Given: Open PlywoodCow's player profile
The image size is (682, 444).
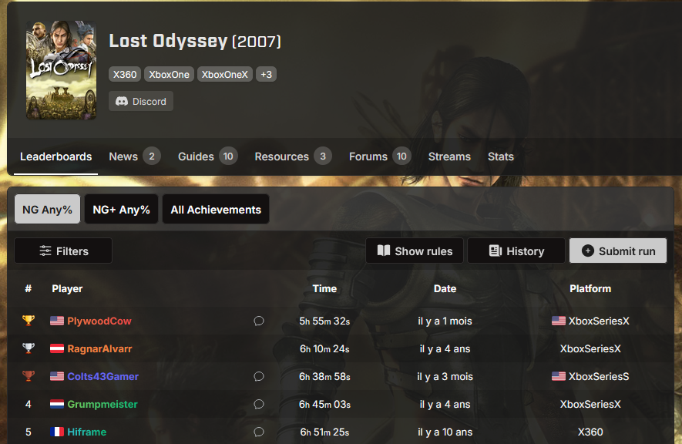Looking at the screenshot, I should (x=99, y=321).
